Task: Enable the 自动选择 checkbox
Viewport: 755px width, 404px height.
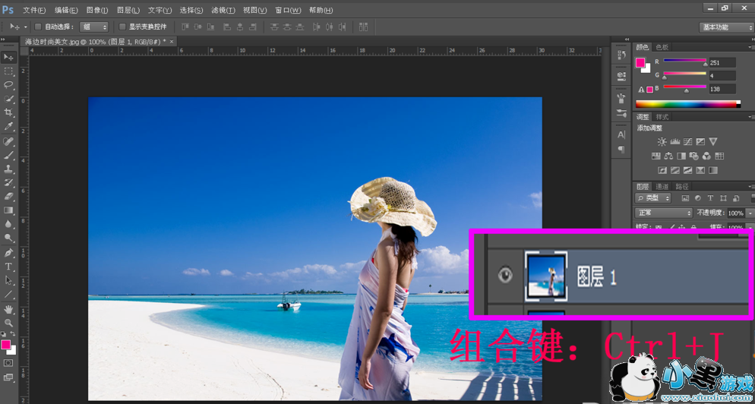Action: [39, 27]
